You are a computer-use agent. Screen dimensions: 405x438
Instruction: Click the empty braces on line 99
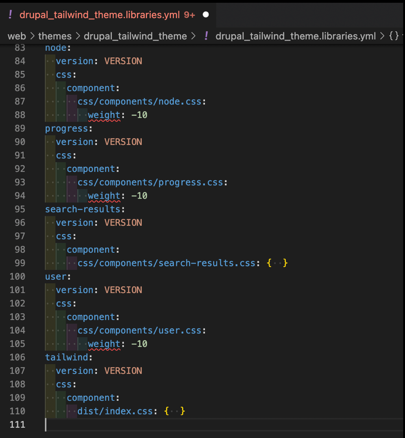click(x=277, y=263)
